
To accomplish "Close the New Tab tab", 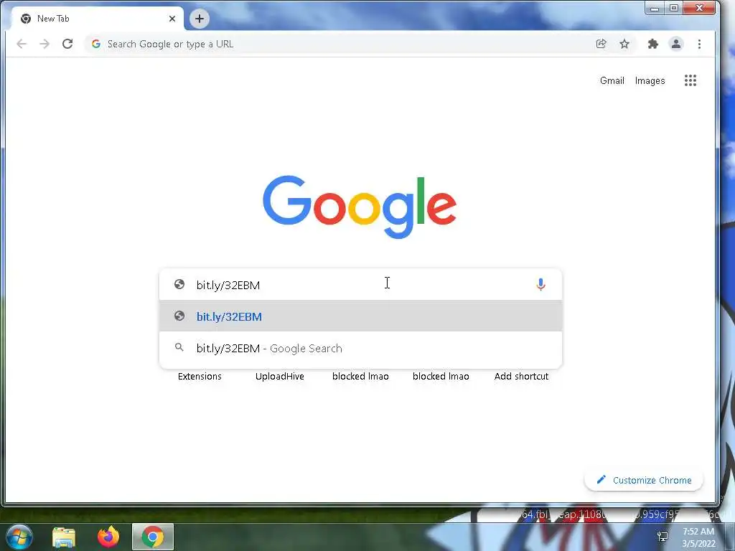I will (x=172, y=19).
